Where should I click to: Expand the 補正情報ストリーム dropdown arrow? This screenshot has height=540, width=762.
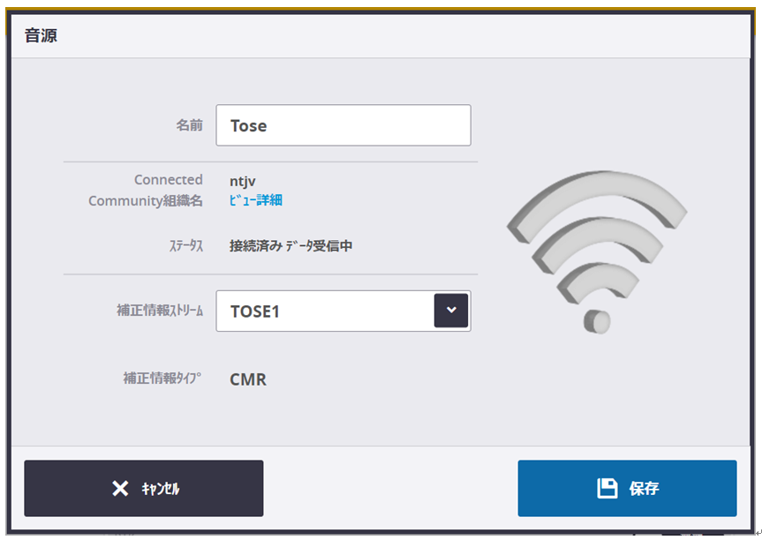click(451, 311)
